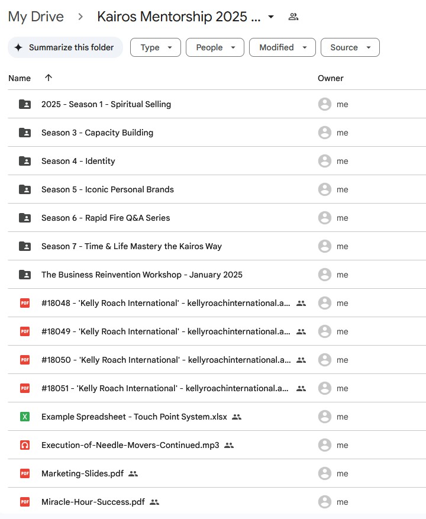The image size is (426, 519).
Task: Expand the People filter dropdown
Action: click(x=215, y=47)
